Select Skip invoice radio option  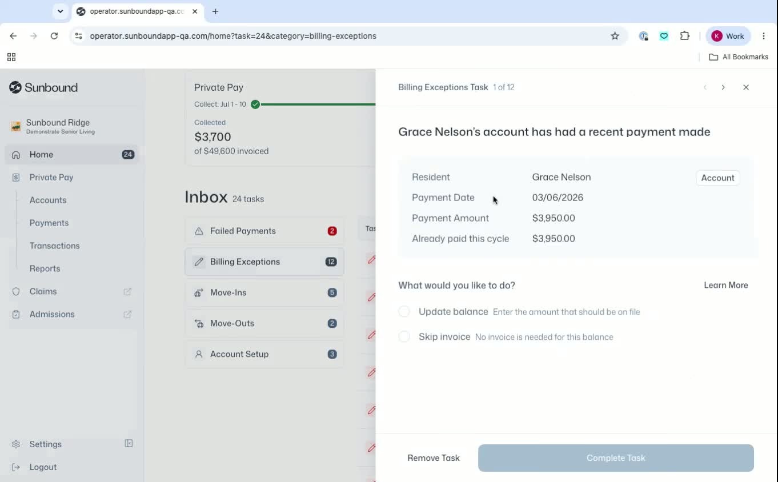coord(404,337)
